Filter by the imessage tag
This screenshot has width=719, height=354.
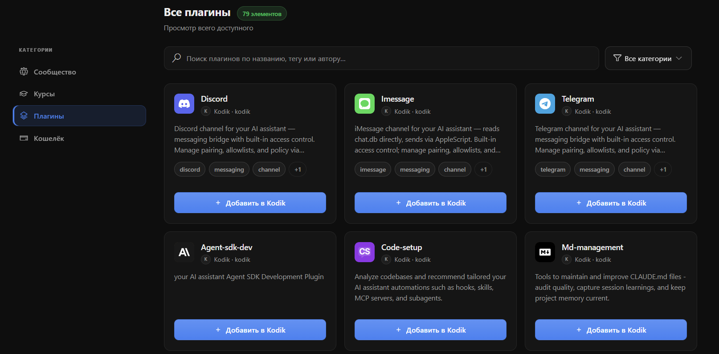373,169
